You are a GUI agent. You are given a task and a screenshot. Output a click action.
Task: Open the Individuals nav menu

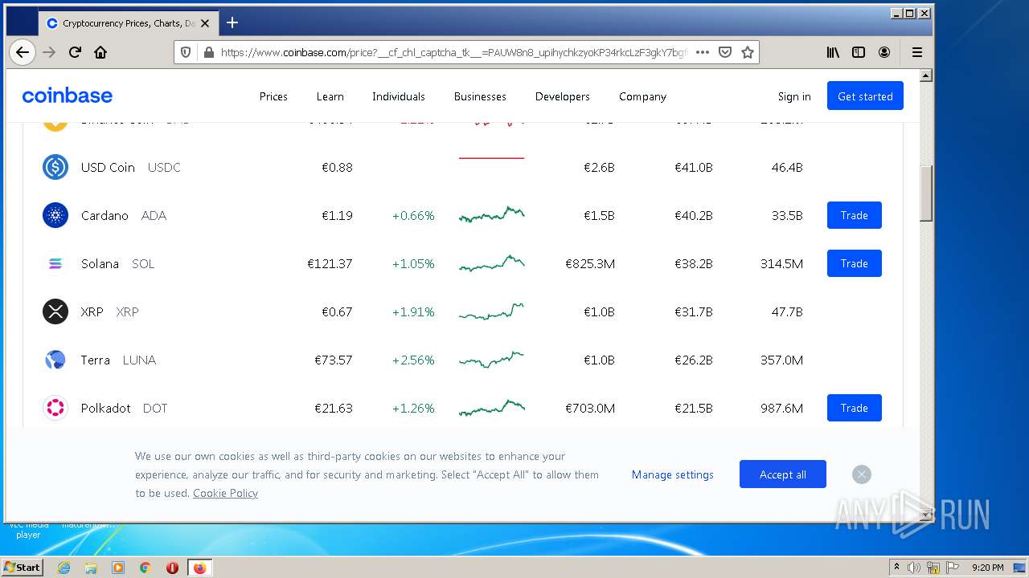point(398,96)
